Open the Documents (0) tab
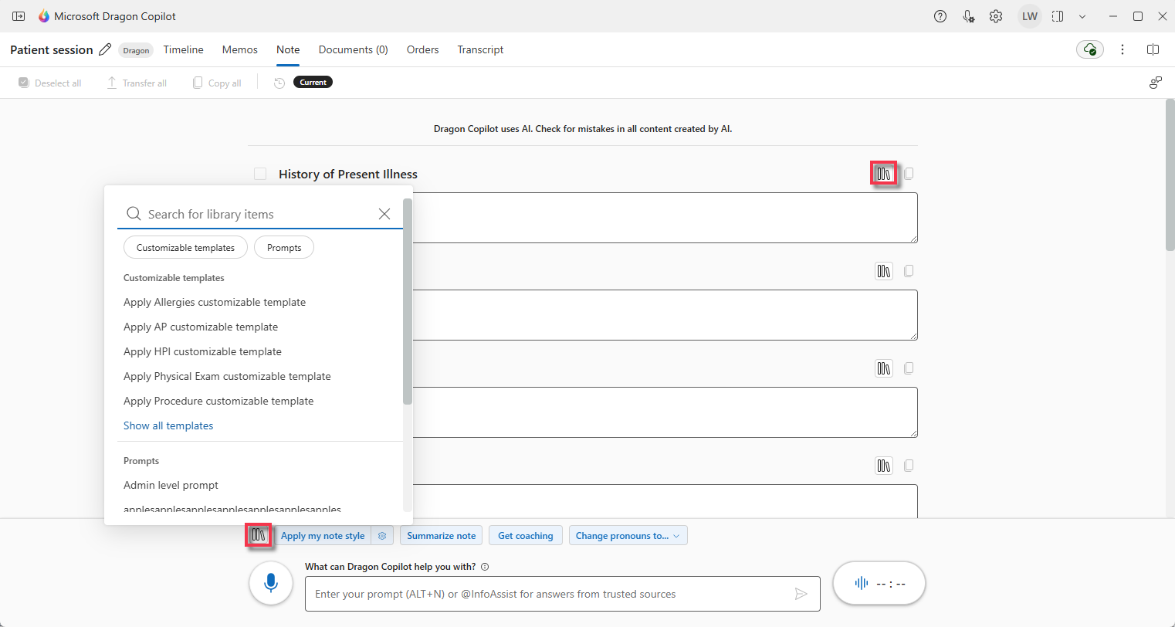 [354, 49]
